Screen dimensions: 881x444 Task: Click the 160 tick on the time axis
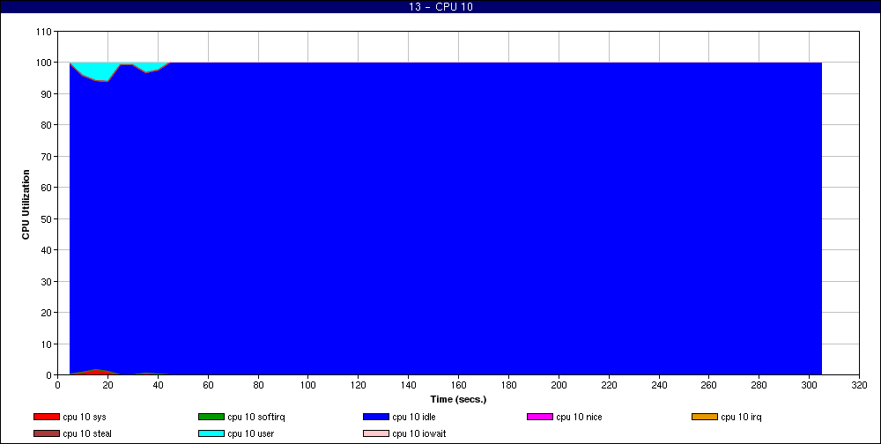tap(458, 385)
